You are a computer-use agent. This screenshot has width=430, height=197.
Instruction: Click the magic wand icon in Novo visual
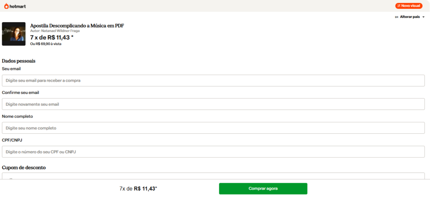(399, 6)
